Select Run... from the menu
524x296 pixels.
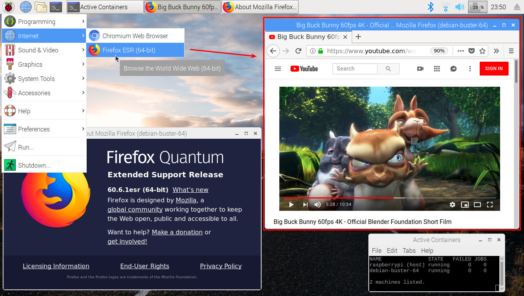pos(44,147)
